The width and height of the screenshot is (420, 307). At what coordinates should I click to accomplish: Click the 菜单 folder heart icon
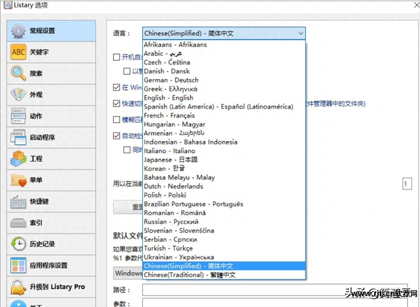click(x=18, y=180)
